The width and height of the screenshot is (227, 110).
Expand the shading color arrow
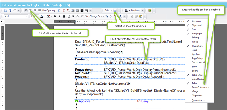tap(129, 10)
